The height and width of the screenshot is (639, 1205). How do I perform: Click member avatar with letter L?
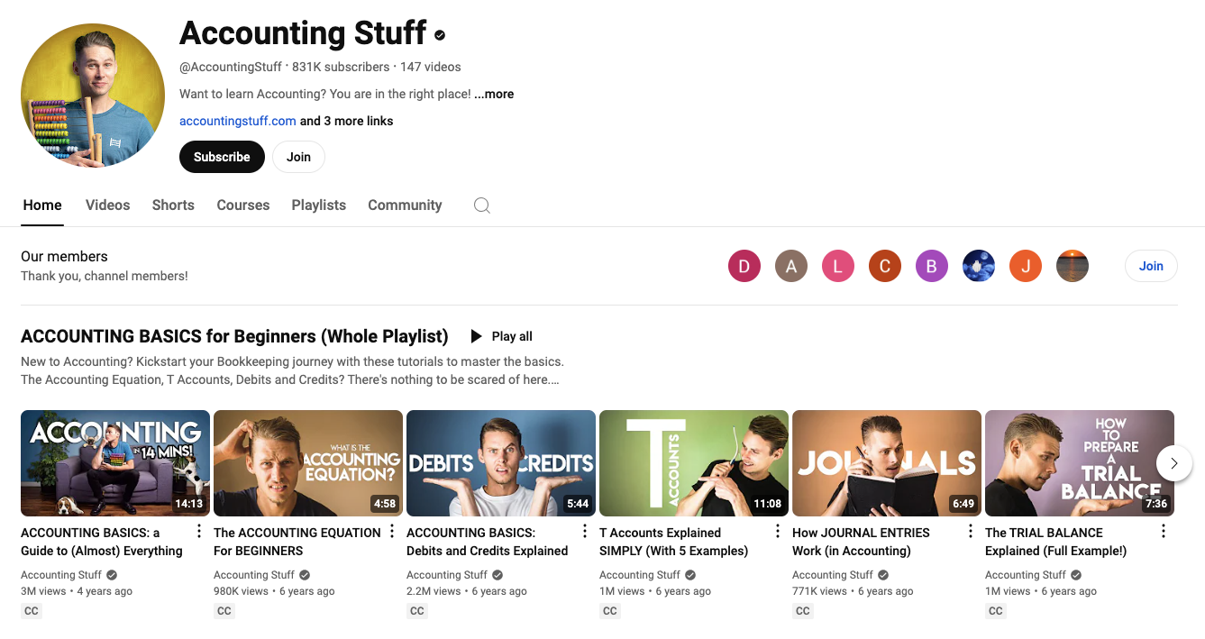pyautogui.click(x=838, y=266)
